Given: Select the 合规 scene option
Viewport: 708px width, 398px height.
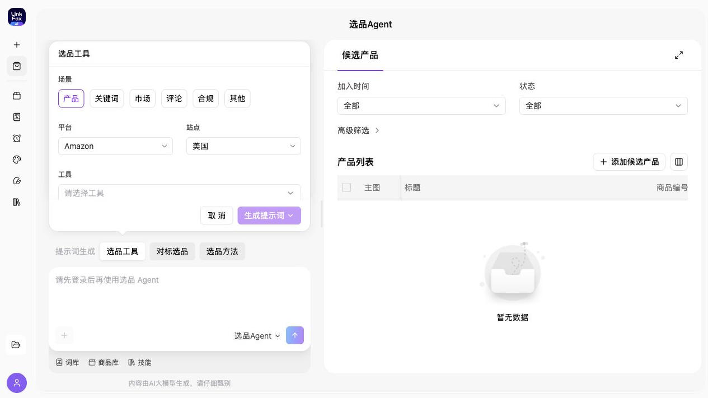Looking at the screenshot, I should tap(206, 99).
